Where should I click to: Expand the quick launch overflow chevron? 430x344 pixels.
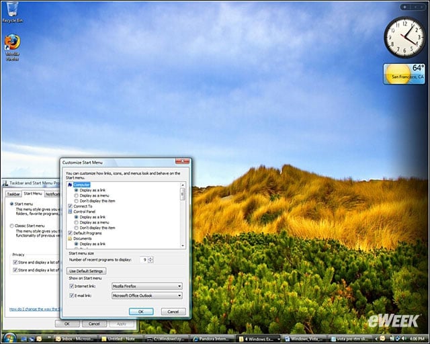click(49, 337)
